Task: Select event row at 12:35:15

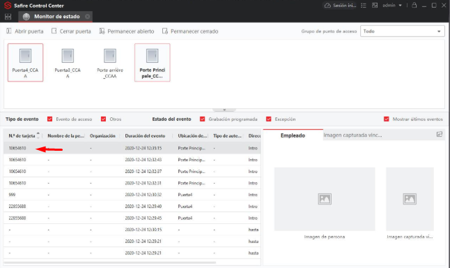Action: pos(132,148)
